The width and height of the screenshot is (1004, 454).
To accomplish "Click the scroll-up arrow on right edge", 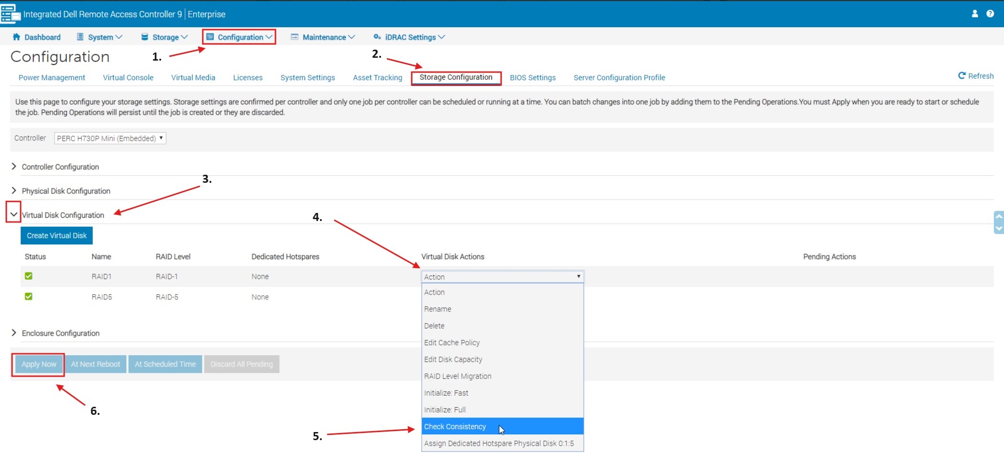I will [999, 216].
